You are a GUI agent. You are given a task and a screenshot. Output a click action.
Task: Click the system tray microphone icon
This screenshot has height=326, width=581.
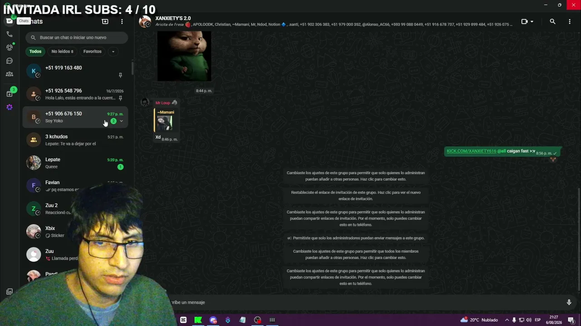514,320
